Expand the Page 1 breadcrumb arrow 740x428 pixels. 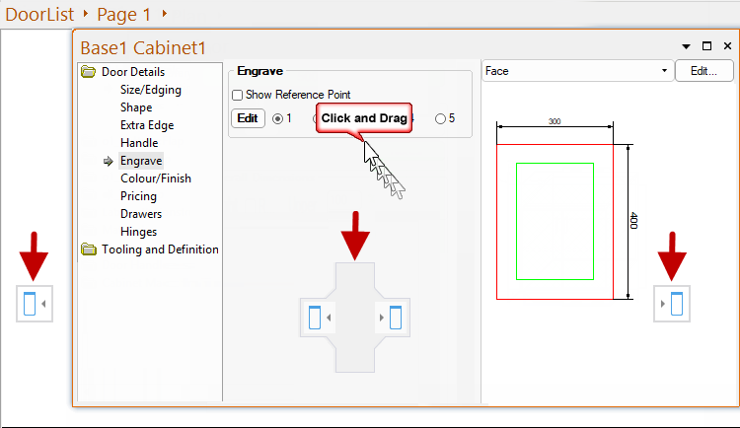tap(164, 14)
